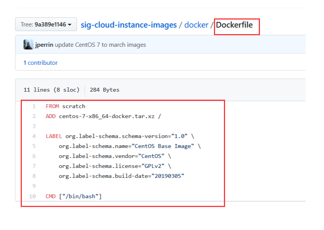Select line number 2 in gutter
The image size is (324, 230).
pos(34,117)
